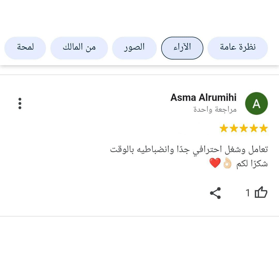This screenshot has width=279, height=254.
Task: Go to the من المالك tab
Action: [79, 48]
